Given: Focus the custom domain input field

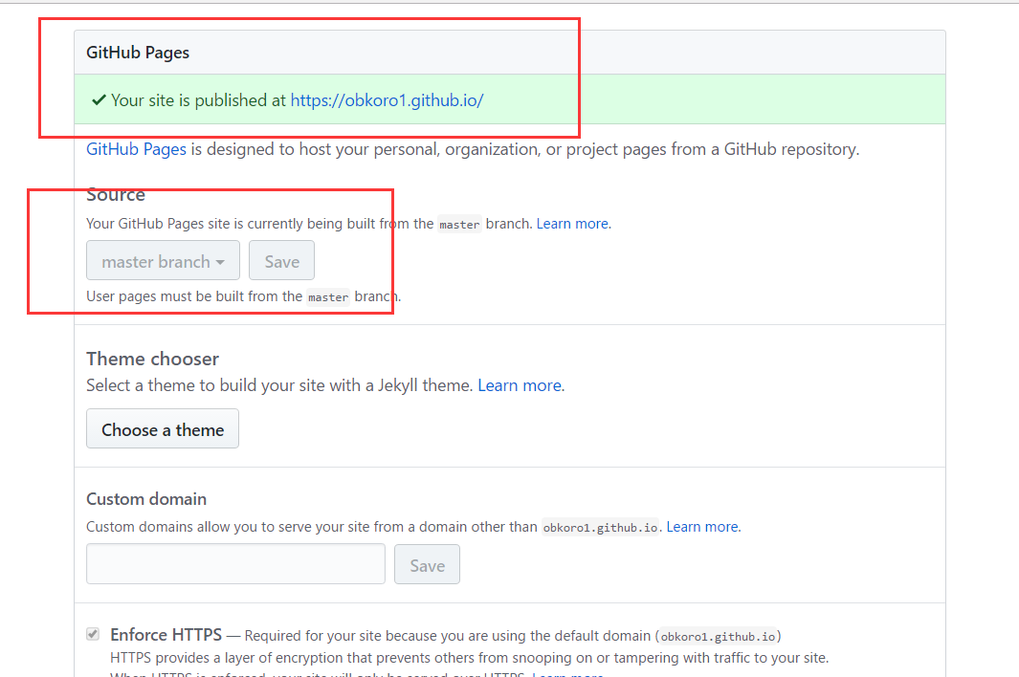Looking at the screenshot, I should [236, 564].
